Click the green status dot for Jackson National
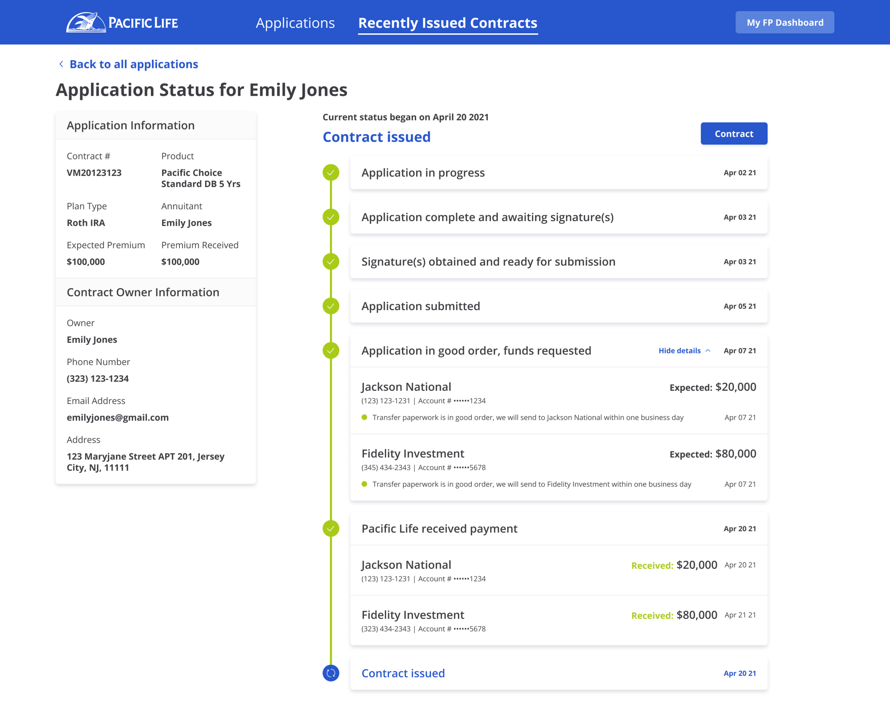The image size is (890, 712). click(x=364, y=417)
